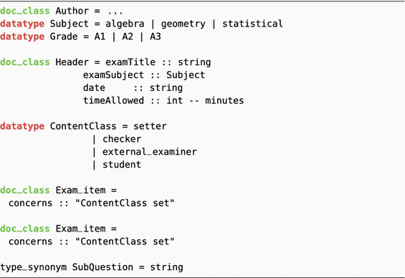Image resolution: width=405 pixels, height=278 pixels.
Task: Click the timeAllowed field name
Action: pyautogui.click(x=114, y=101)
